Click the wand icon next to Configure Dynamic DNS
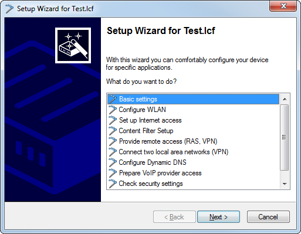 (113, 162)
